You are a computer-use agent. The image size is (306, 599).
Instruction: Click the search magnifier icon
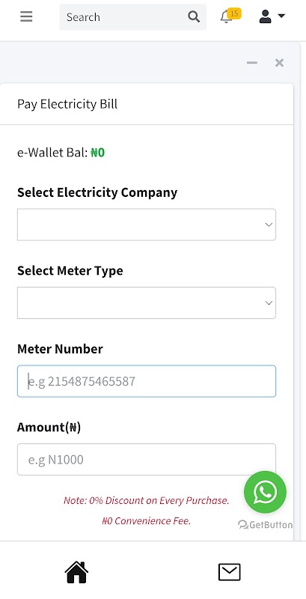pyautogui.click(x=194, y=16)
